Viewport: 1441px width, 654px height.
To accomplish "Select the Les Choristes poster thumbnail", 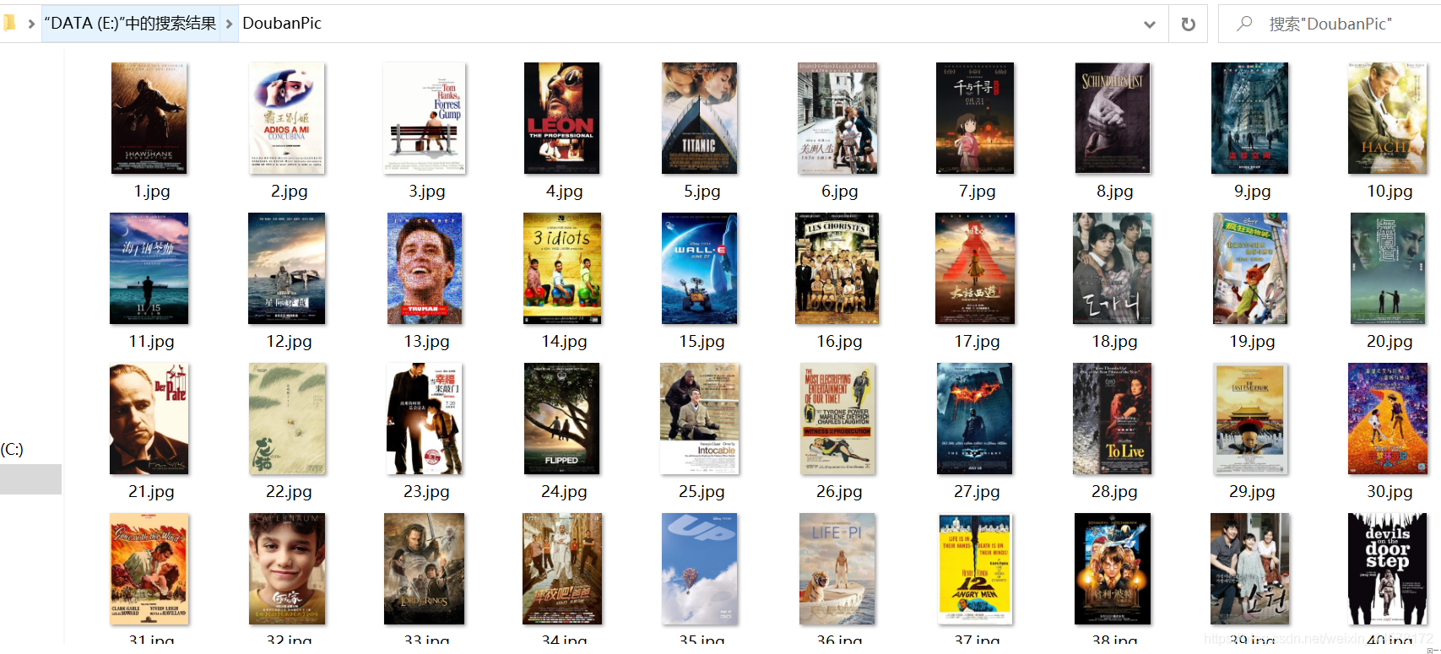I will point(837,268).
